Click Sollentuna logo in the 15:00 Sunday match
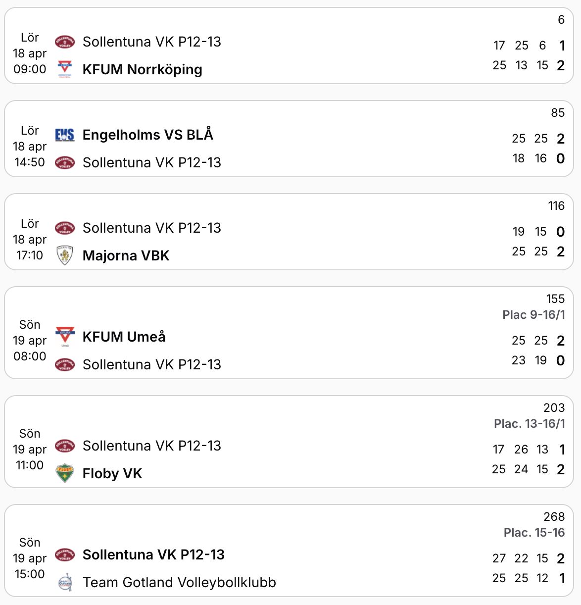Screen dimensions: 581x605 65,555
